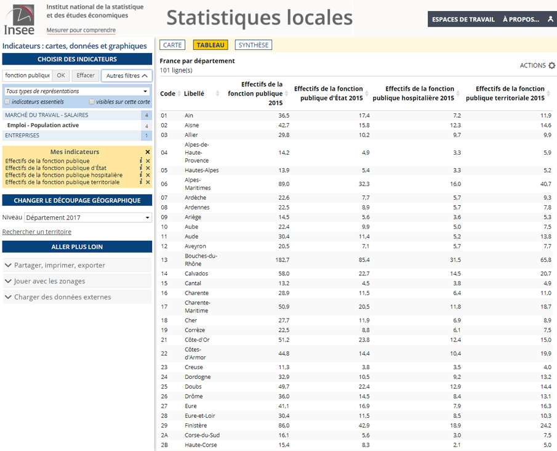Click the Libellé cell 'Corse-du-Sud'

[x=202, y=435]
